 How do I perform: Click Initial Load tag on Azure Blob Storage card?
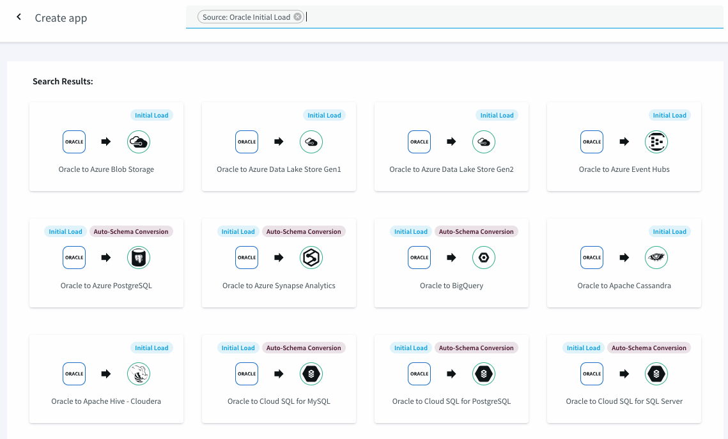coord(152,115)
